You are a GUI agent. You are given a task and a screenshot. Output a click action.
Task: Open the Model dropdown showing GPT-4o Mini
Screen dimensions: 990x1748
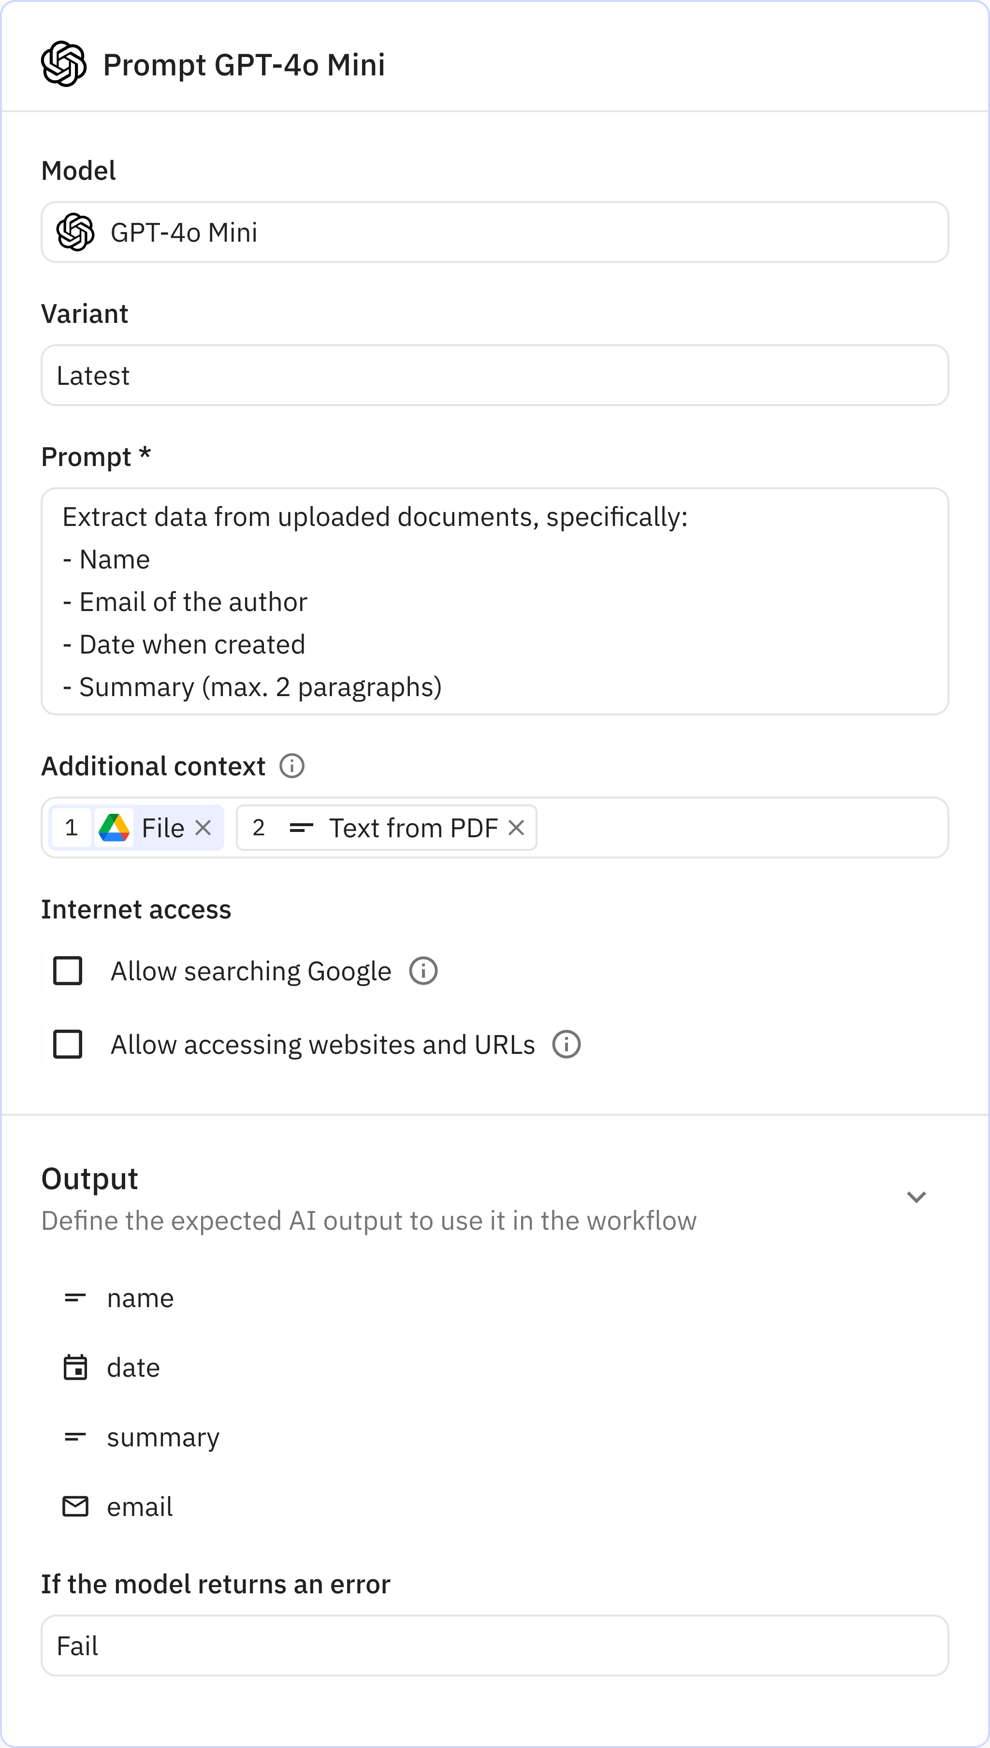[x=495, y=232]
